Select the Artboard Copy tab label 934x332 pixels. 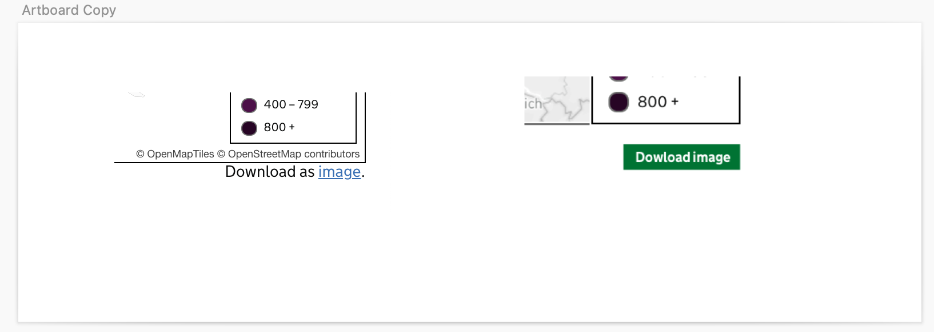coord(68,10)
